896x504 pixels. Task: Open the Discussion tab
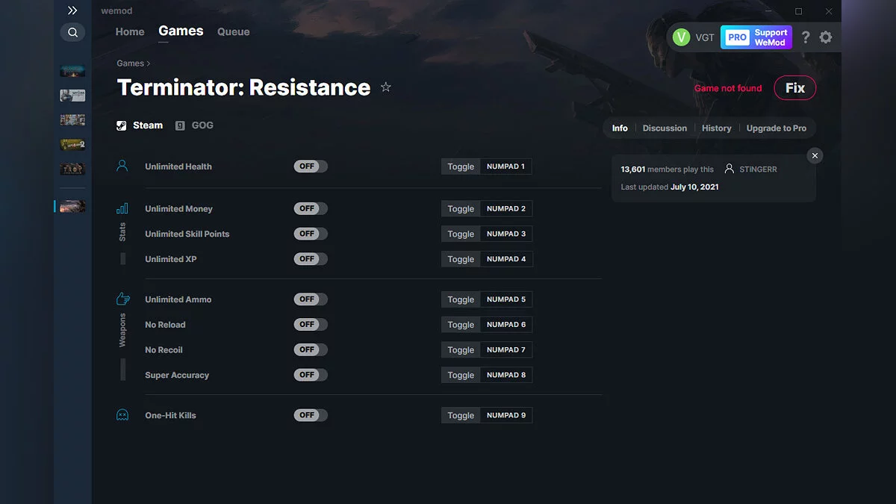664,128
